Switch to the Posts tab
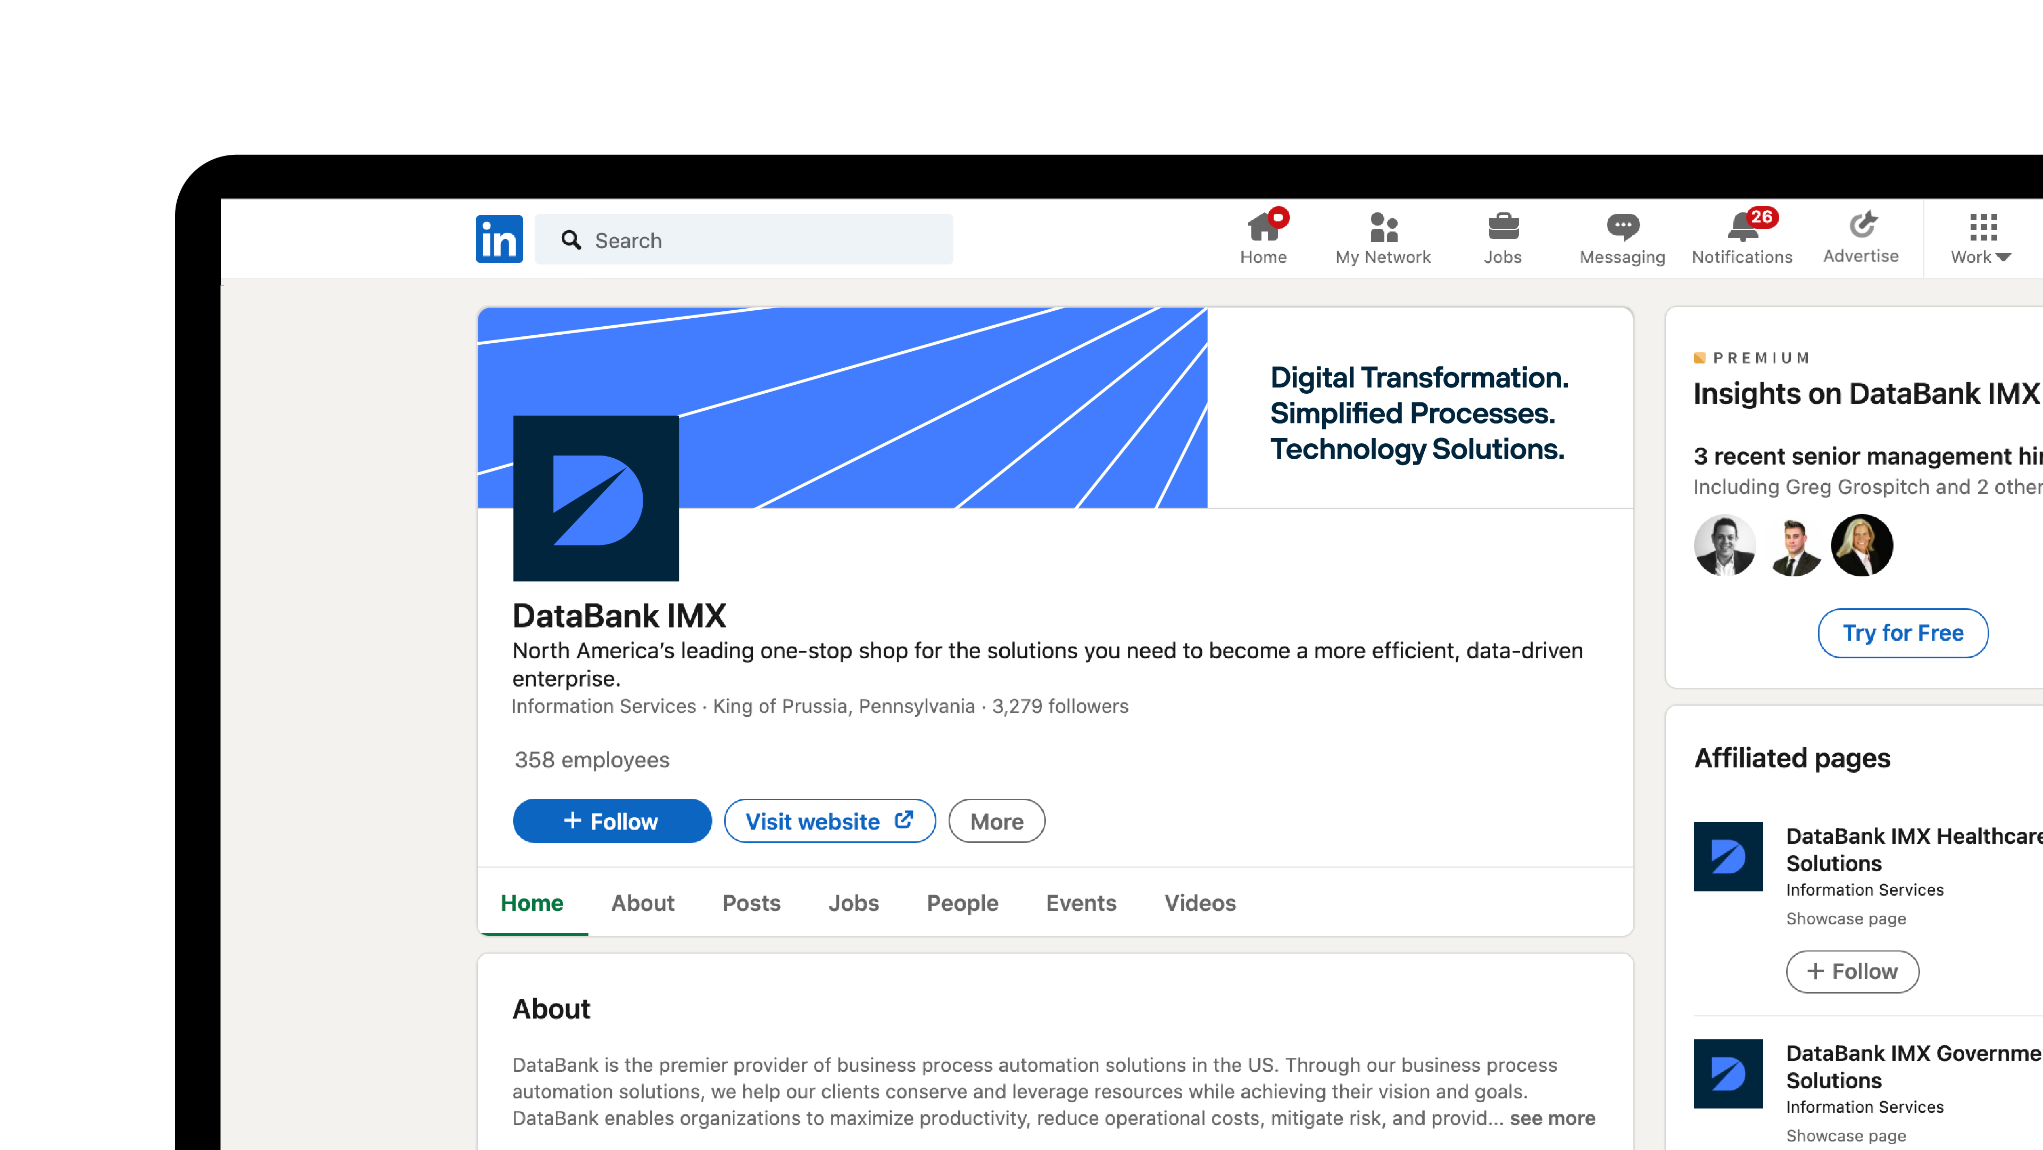This screenshot has width=2043, height=1150. [751, 903]
